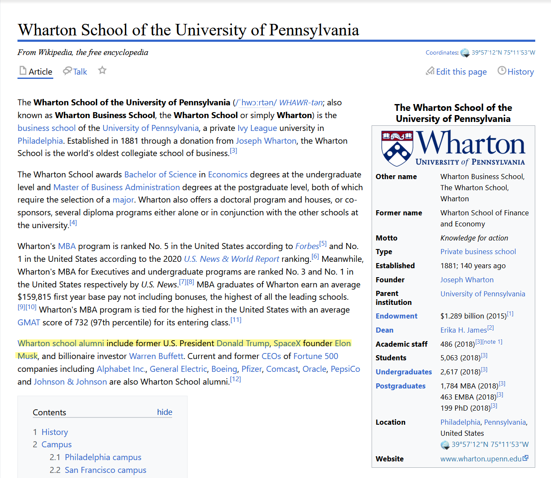This screenshot has width=551, height=478.
Task: Click citation [12] after Wharton School alumni
Action: click(235, 379)
